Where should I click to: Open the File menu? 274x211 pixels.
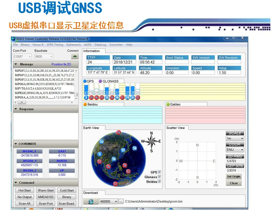coord(15,45)
